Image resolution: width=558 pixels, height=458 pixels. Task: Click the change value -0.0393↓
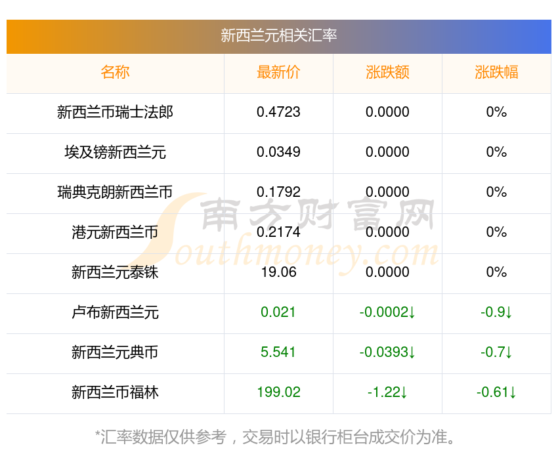pos(387,352)
